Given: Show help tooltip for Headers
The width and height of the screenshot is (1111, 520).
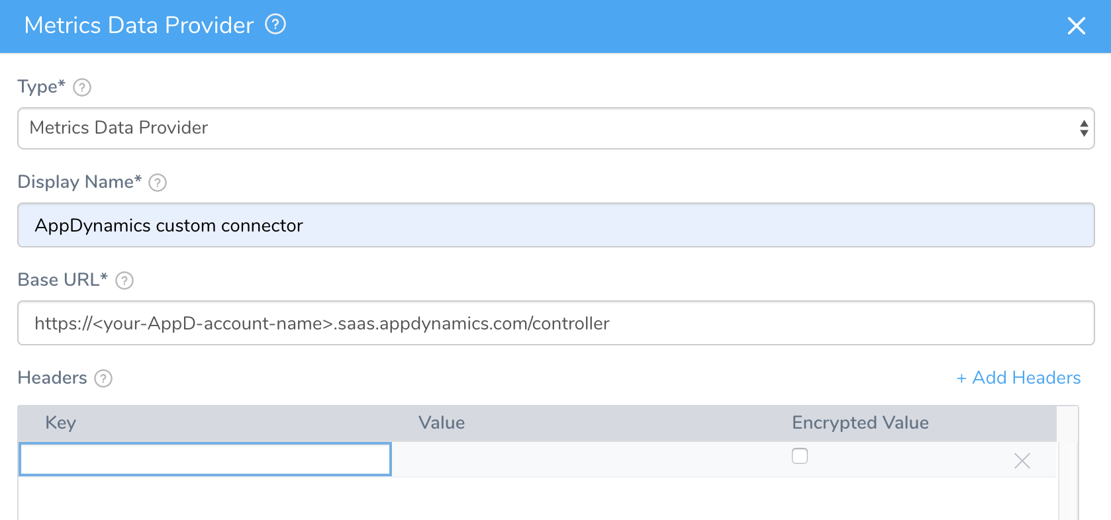Looking at the screenshot, I should coord(103,378).
